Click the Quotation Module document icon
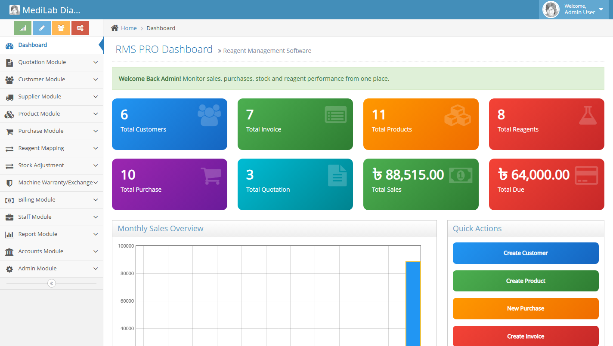This screenshot has height=346, width=613. tap(9, 63)
